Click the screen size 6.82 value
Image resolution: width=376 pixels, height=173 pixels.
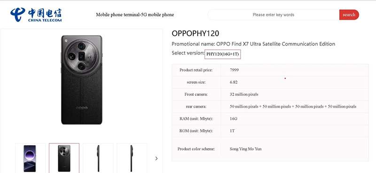(x=234, y=82)
